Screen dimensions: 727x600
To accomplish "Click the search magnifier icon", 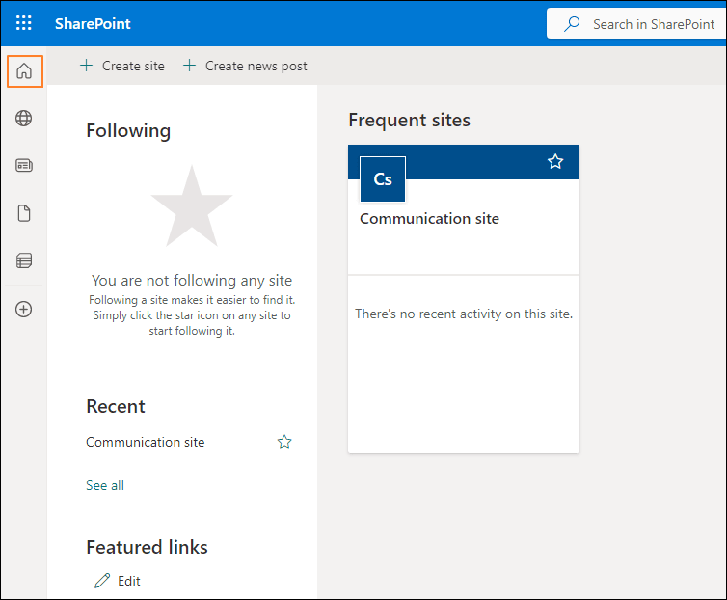I will point(572,24).
